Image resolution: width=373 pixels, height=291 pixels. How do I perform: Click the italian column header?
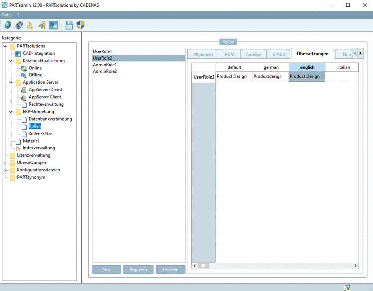pos(342,67)
